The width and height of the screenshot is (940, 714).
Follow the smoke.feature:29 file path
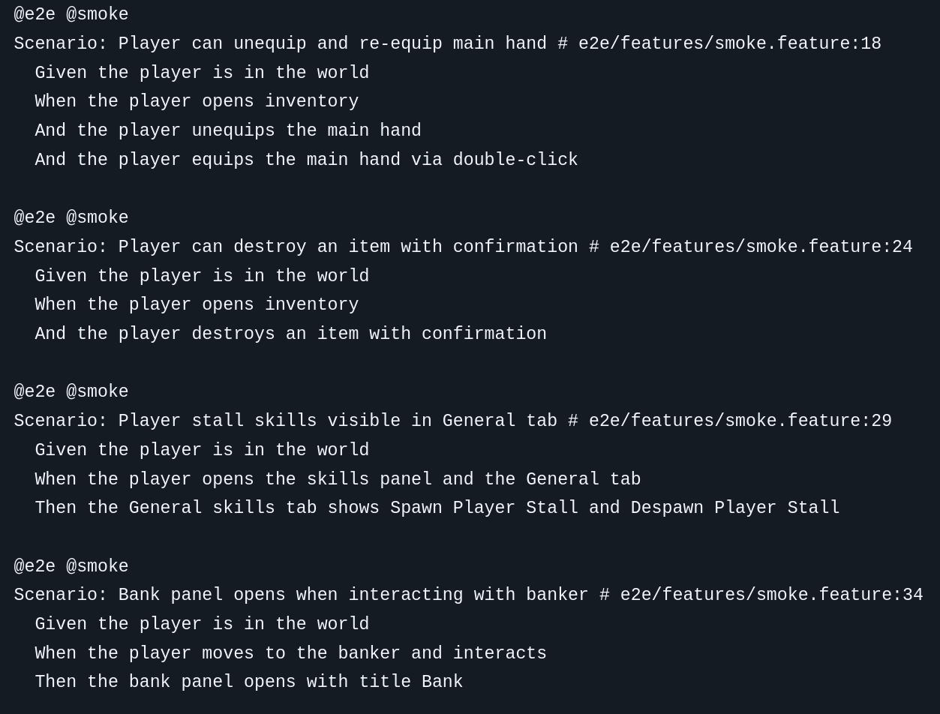[x=740, y=421]
